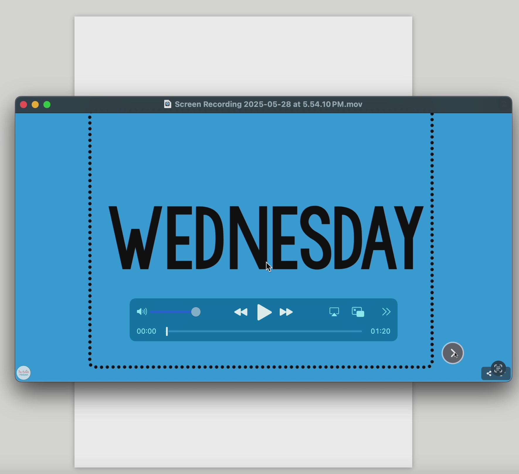The image size is (519, 474).
Task: Enter full screen with the green button
Action: point(47,105)
